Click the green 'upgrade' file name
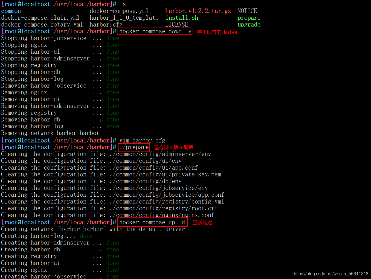This screenshot has width=371, height=279. pos(249,25)
